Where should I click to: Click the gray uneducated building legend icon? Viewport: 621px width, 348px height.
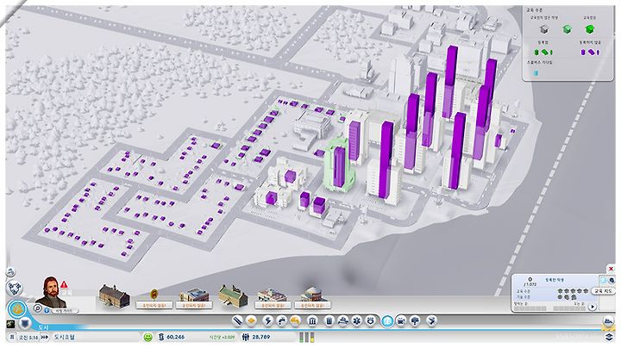[x=544, y=29]
